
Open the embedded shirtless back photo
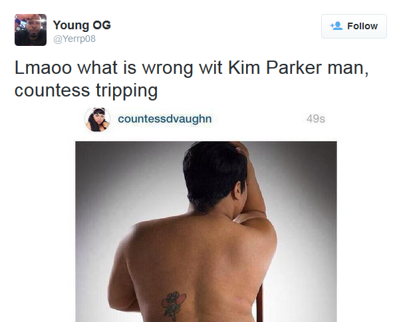coord(206,232)
